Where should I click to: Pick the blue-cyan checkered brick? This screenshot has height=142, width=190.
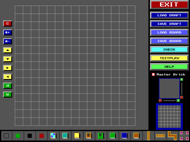click(53, 135)
